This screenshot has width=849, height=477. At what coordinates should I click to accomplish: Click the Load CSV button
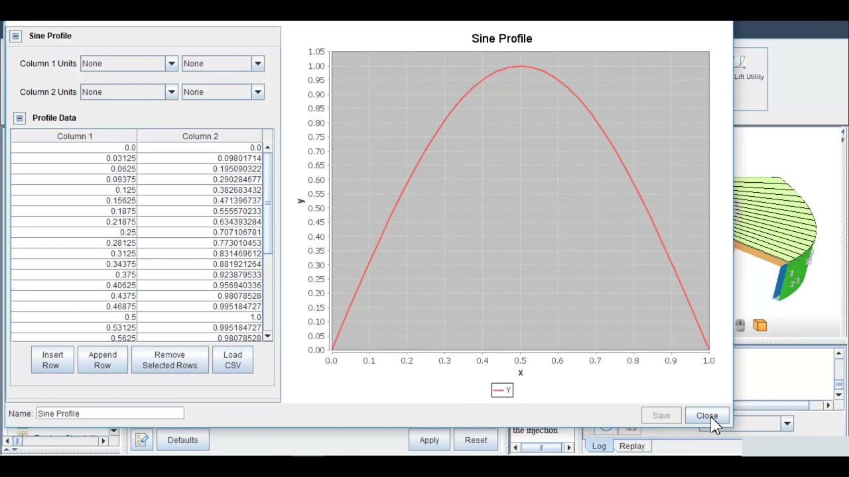(x=233, y=360)
